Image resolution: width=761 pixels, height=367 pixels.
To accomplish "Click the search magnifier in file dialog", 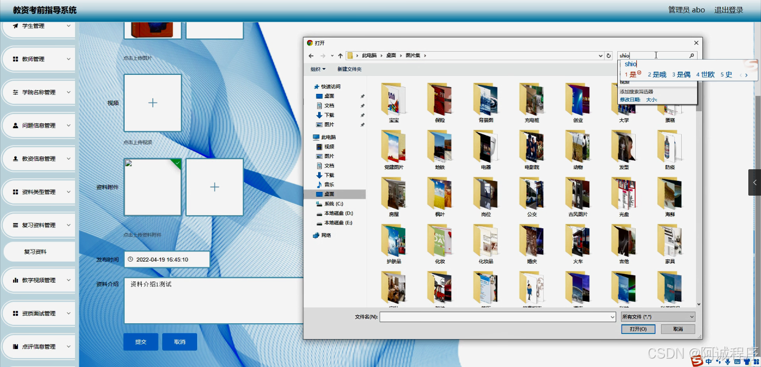I will [x=691, y=56].
